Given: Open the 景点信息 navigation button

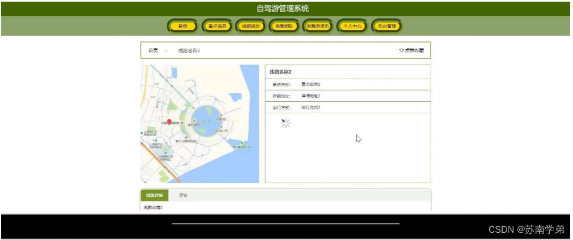Looking at the screenshot, I should click(217, 26).
